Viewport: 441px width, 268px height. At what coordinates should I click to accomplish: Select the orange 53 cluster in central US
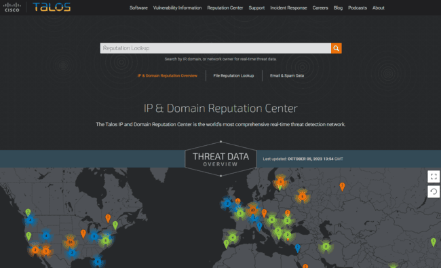coord(70,242)
